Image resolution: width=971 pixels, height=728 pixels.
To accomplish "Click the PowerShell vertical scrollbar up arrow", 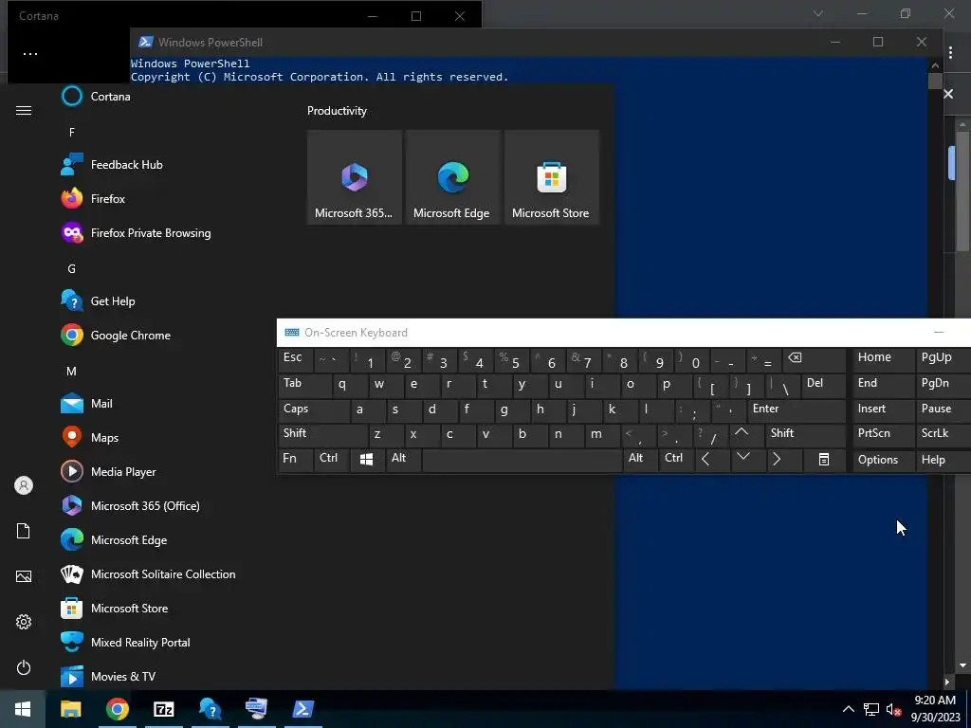I will point(935,65).
